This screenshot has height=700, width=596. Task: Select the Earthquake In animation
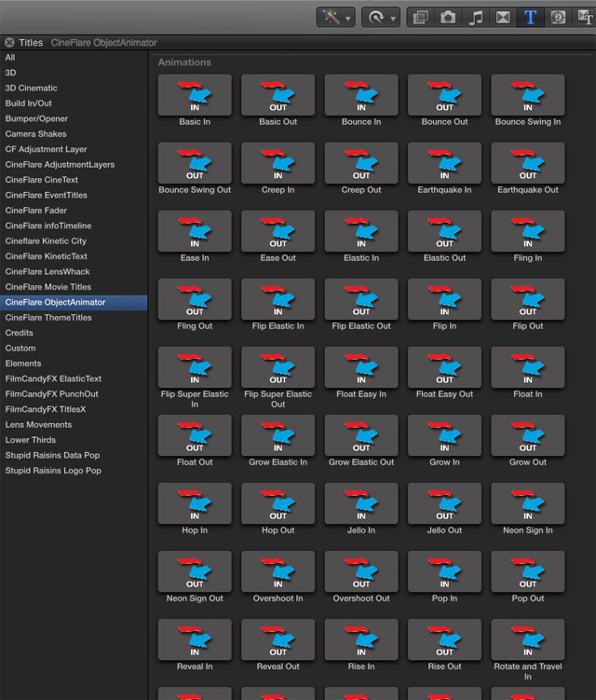pos(445,163)
